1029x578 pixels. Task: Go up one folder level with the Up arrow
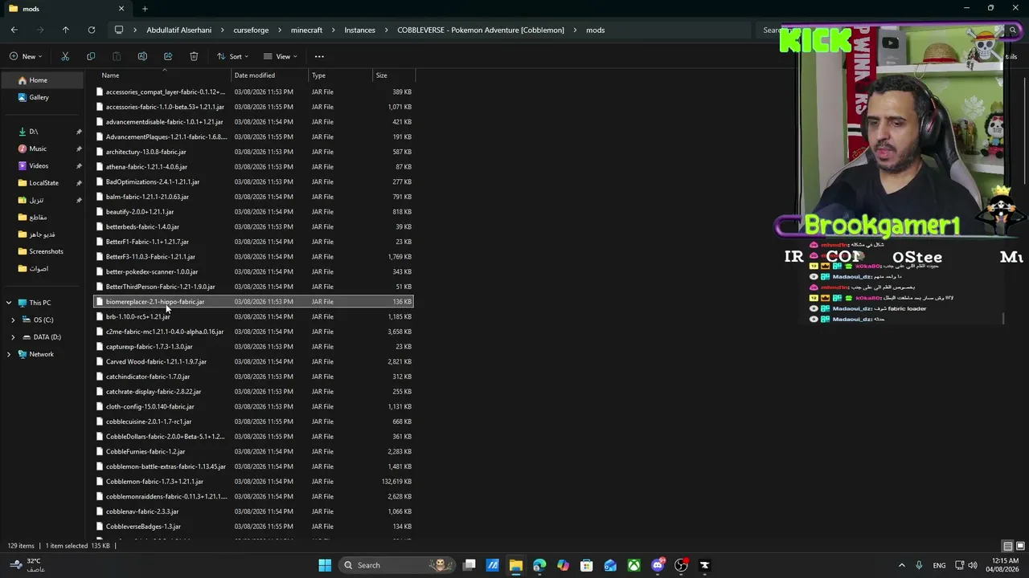click(65, 30)
